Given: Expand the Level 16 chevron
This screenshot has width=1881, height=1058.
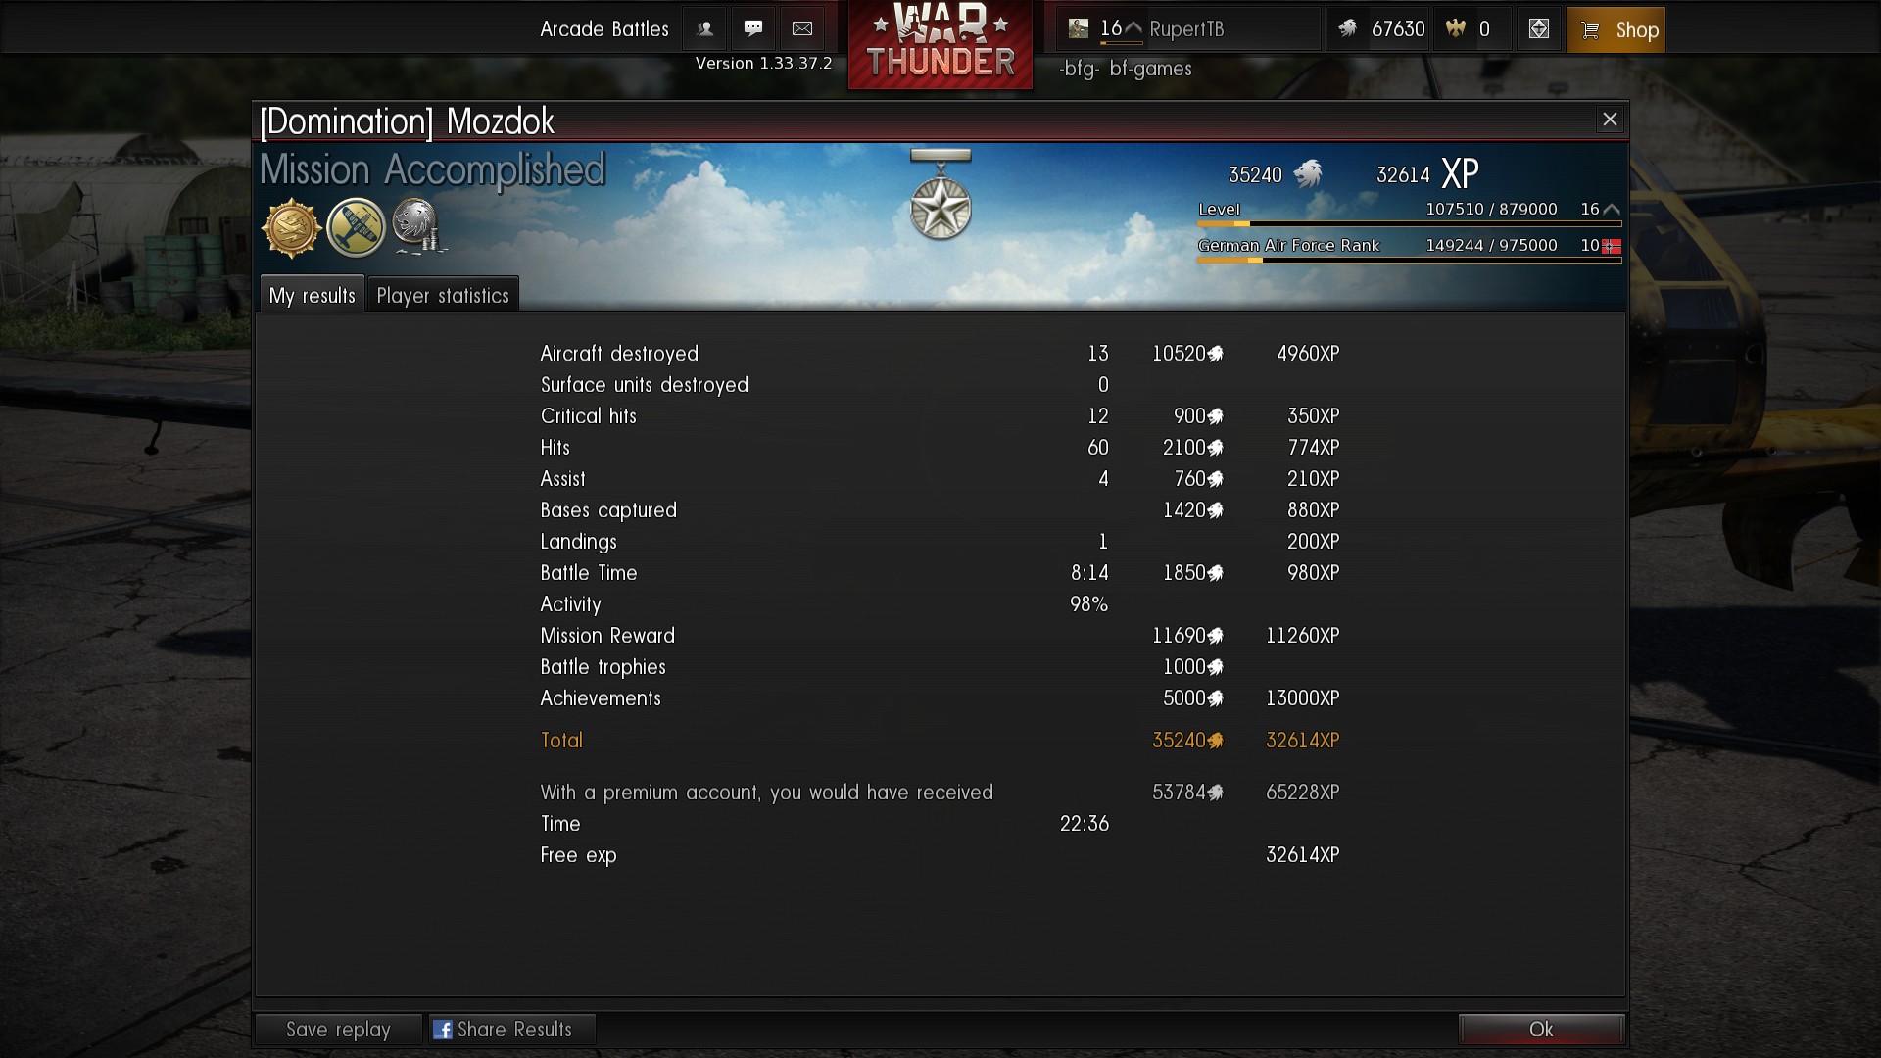Looking at the screenshot, I should [x=1612, y=210].
